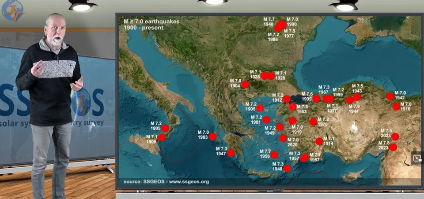Click the M 7.0 1983 earthquake dot

213,136
